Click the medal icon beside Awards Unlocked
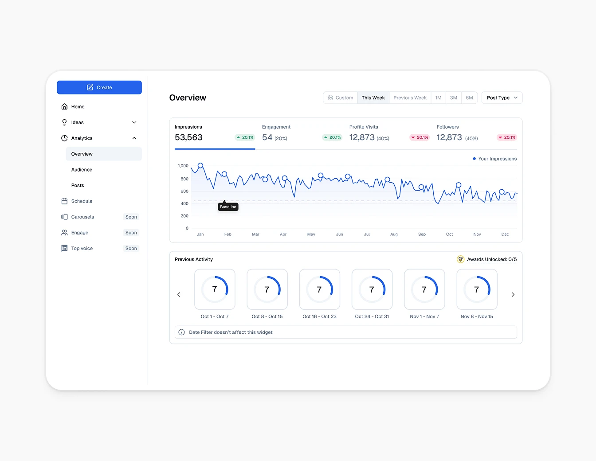 tap(460, 259)
